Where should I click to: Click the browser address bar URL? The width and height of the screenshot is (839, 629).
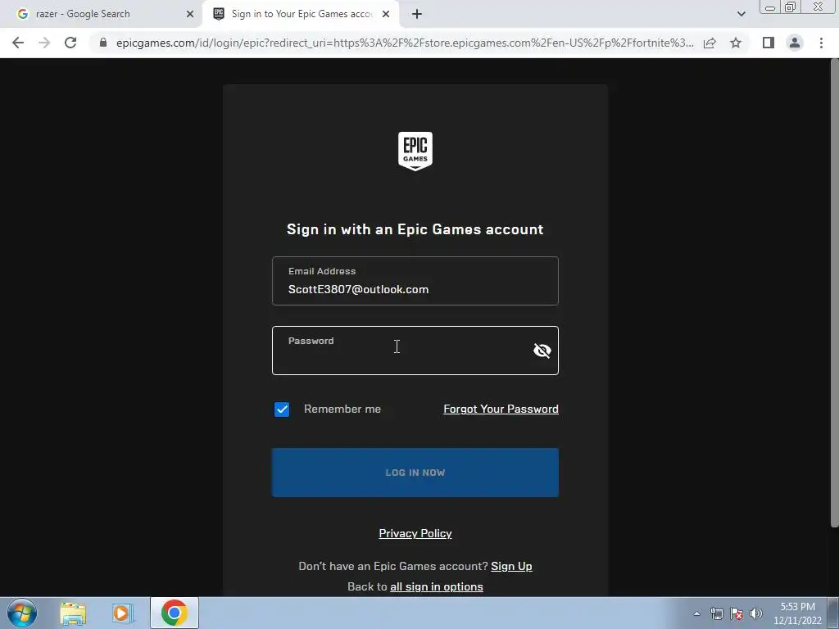pyautogui.click(x=405, y=43)
